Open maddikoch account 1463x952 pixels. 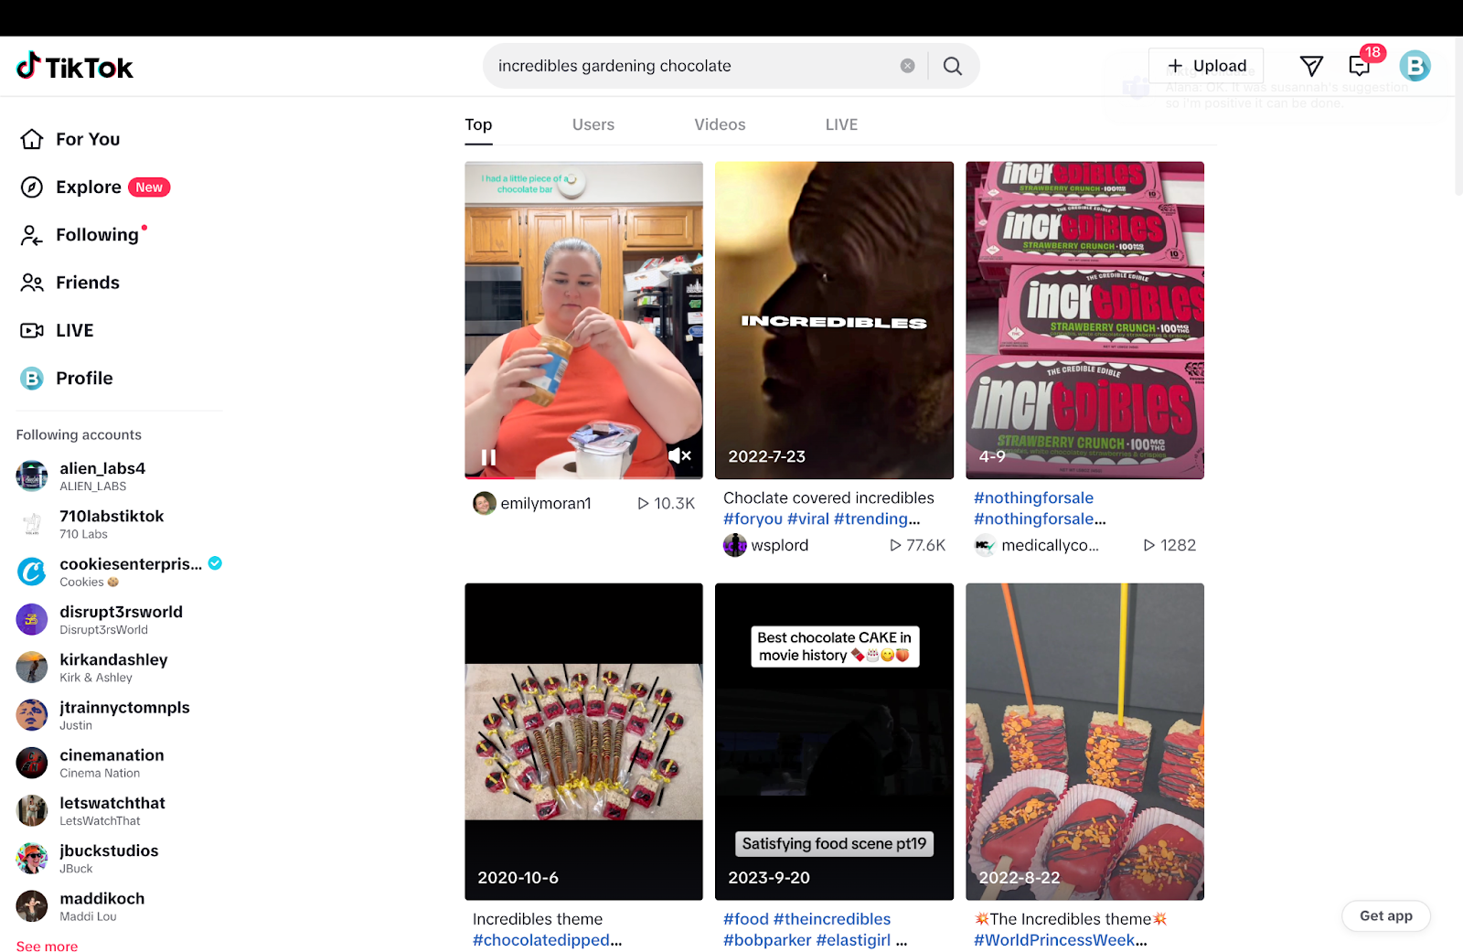(119, 906)
